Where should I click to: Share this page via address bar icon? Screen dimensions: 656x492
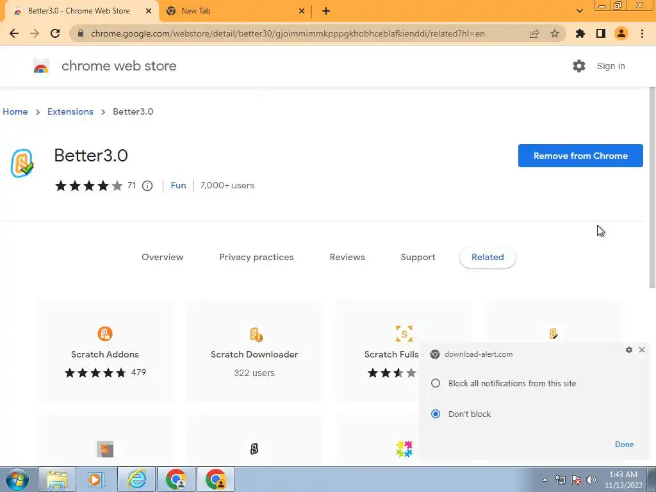click(534, 33)
